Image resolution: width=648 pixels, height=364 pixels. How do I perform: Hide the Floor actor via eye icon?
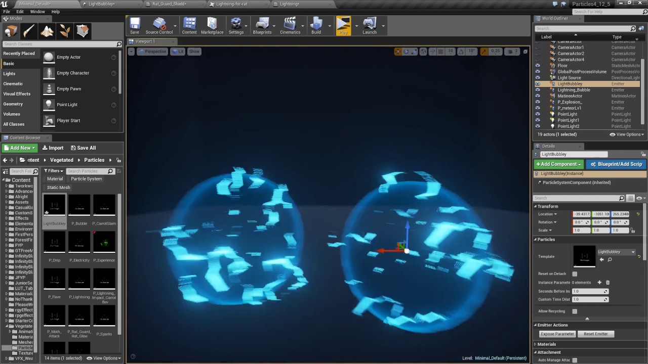pyautogui.click(x=538, y=66)
